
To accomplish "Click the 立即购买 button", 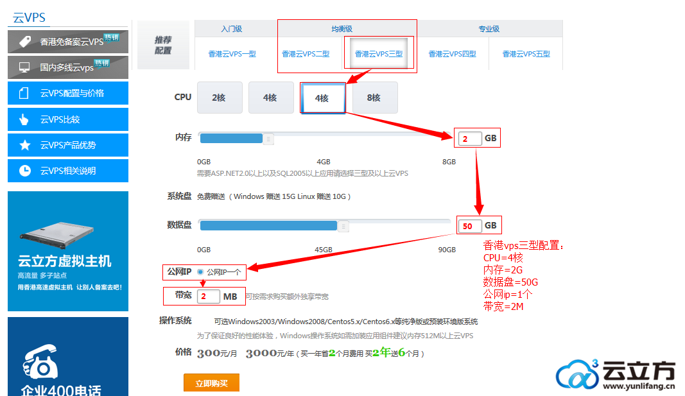I will 211,383.
